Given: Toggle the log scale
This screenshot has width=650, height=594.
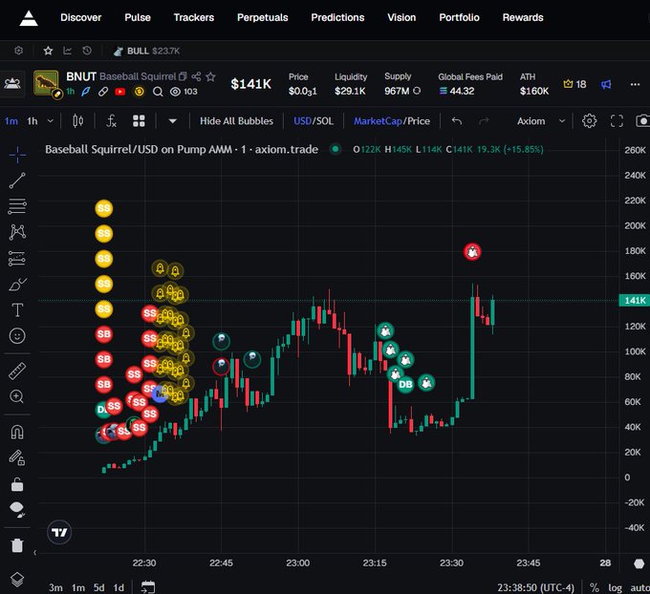Looking at the screenshot, I should click(615, 587).
